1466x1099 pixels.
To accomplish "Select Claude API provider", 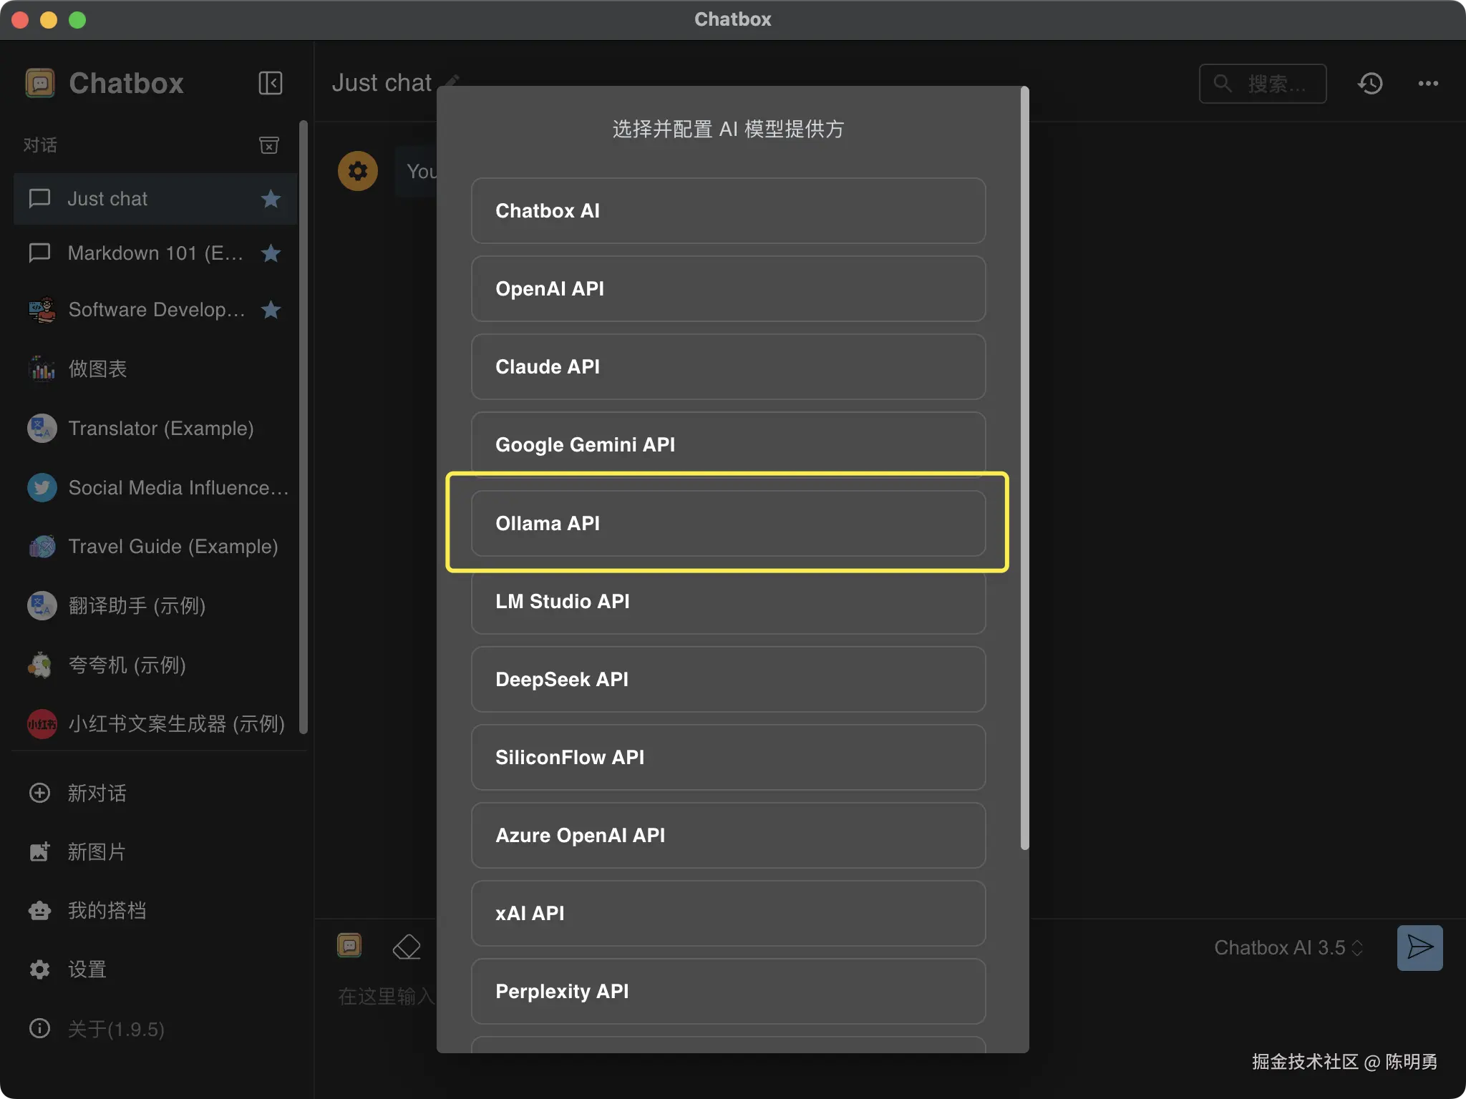I will [x=728, y=367].
